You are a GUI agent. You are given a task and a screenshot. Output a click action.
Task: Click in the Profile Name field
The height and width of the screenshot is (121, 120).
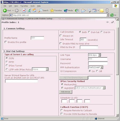[x=37, y=38]
